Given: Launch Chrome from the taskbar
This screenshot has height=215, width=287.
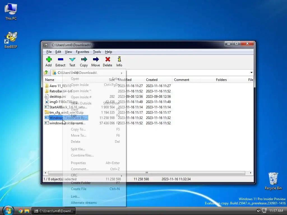Looking at the screenshot, I should click(x=20, y=211).
